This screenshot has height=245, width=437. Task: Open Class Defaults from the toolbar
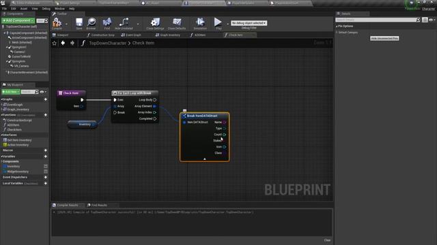click(x=177, y=22)
